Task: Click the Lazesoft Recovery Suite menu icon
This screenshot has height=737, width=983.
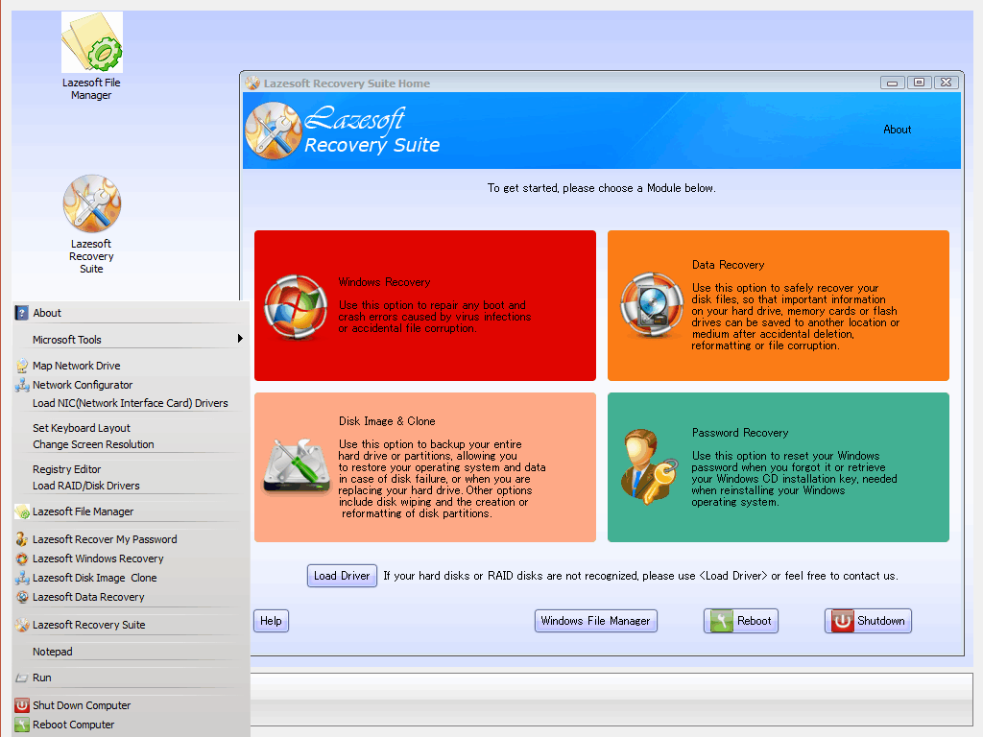Action: point(22,625)
